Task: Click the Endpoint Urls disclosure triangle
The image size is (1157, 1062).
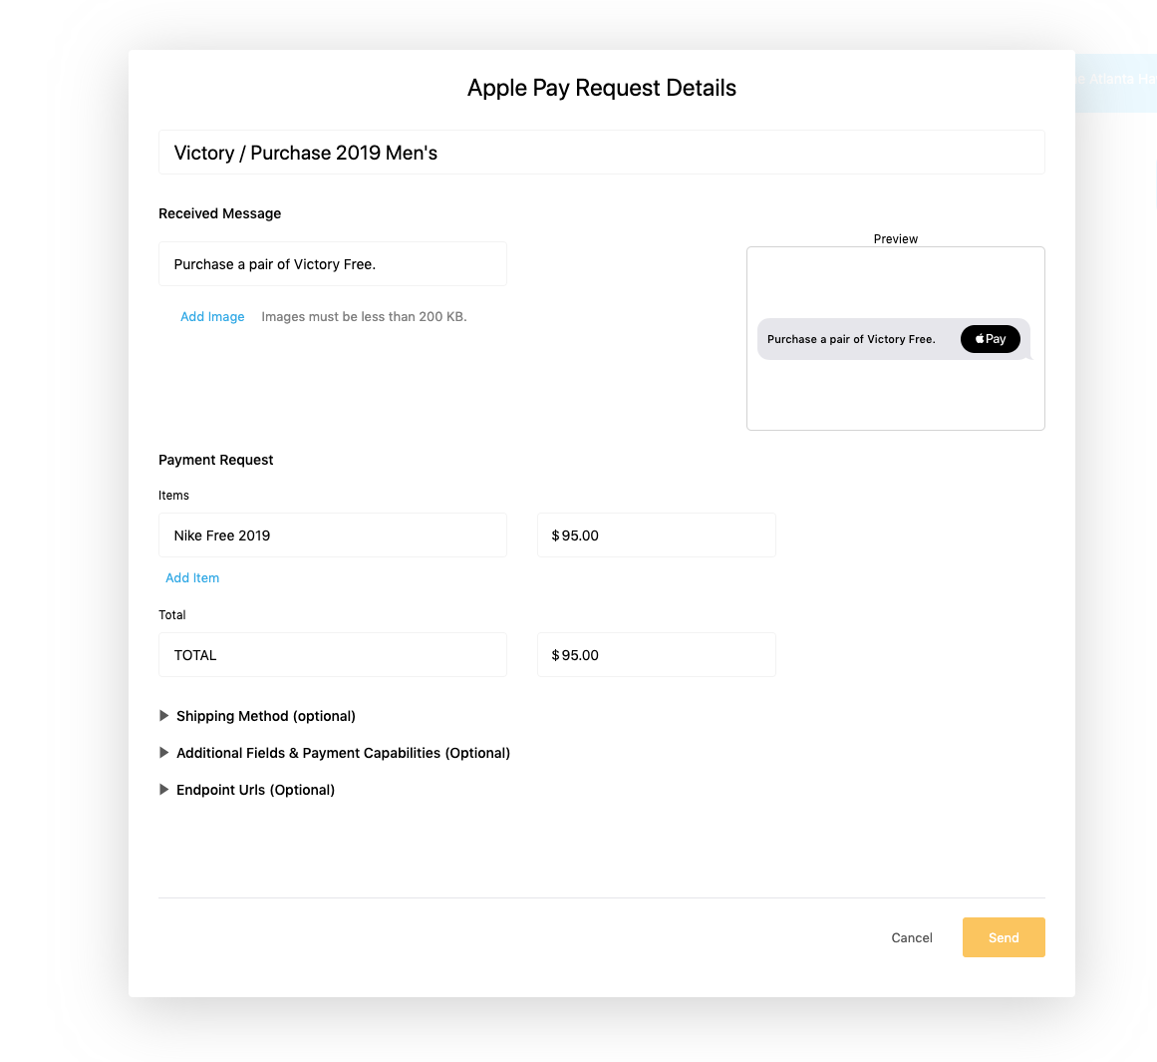Action: [163, 790]
